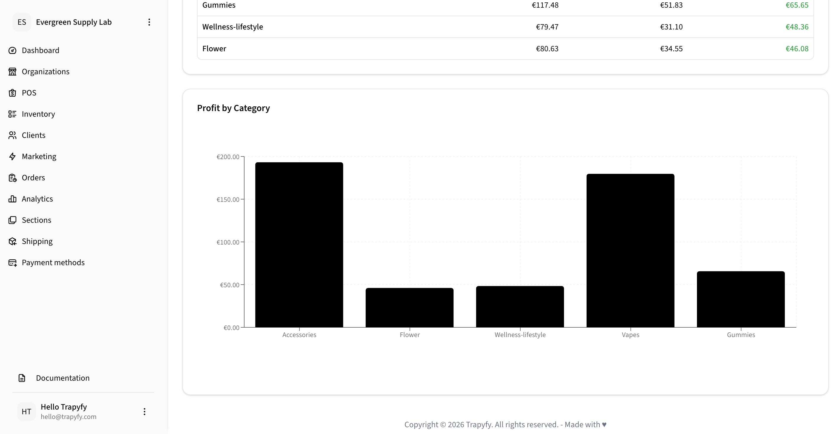Click the Hello Trapyfy user name
840x434 pixels.
click(64, 407)
